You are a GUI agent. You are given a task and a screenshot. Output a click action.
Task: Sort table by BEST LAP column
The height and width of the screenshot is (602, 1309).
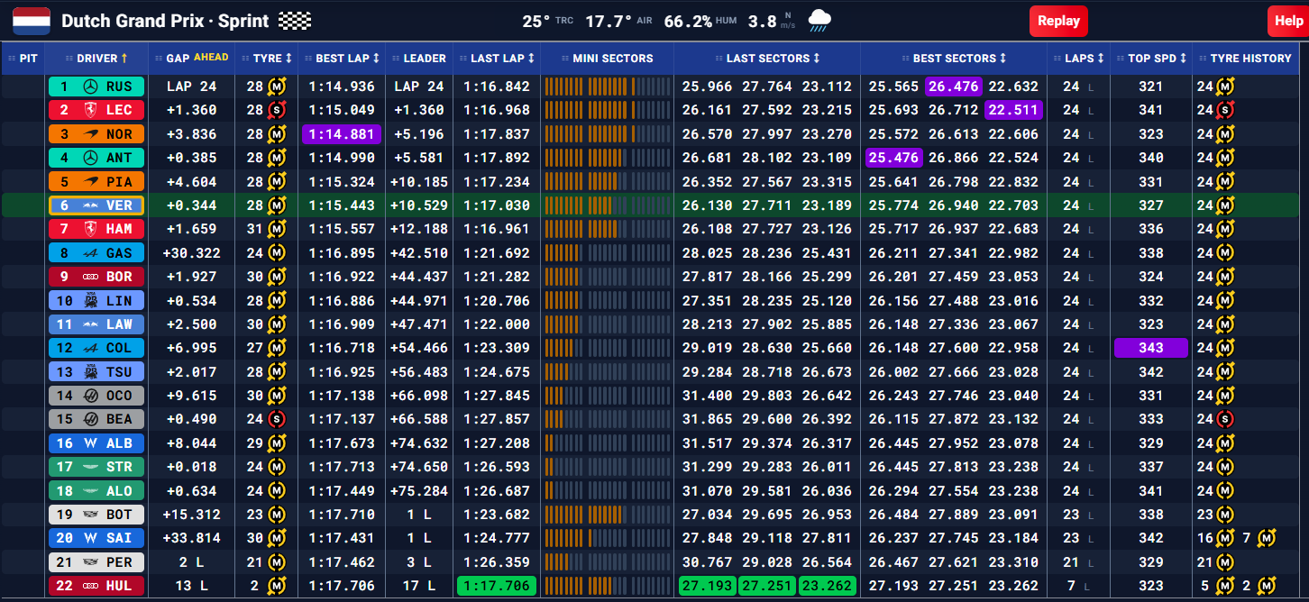342,58
